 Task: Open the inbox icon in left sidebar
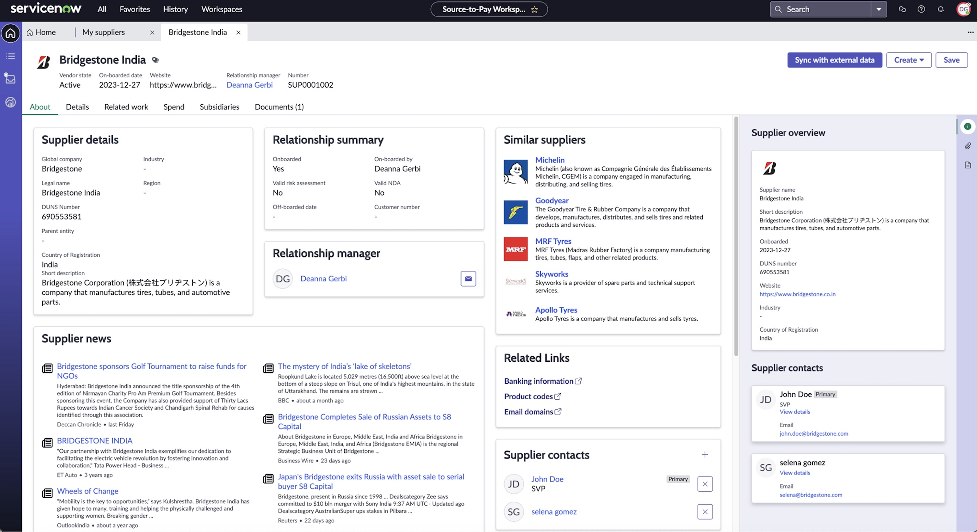point(10,79)
